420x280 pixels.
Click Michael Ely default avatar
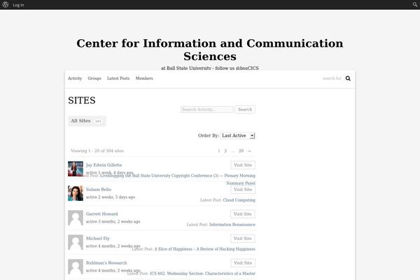(76, 242)
